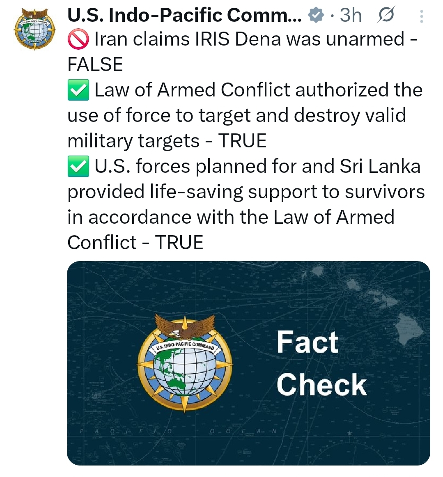Image resolution: width=443 pixels, height=477 pixels.
Task: Click the line 'provided life-saving support to survivors'
Action: 246,192
